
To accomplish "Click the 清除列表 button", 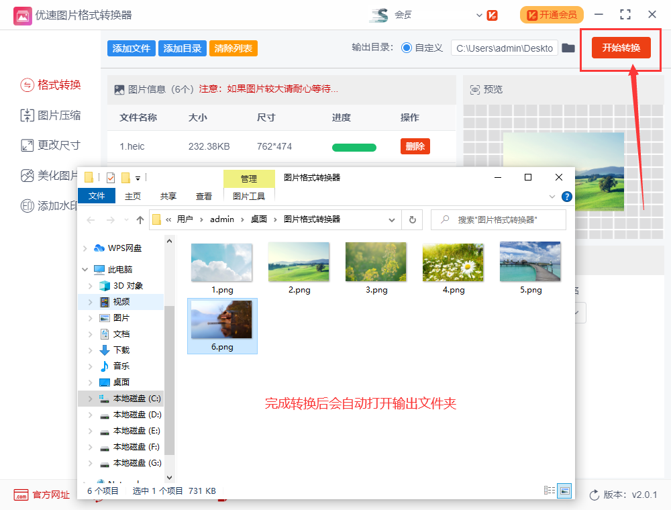I will [x=234, y=48].
